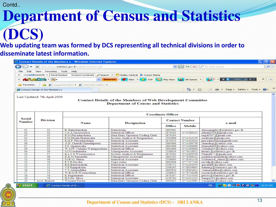Click the Favorites star button
Image resolution: width=276 pixels, height=207 pixels.
tap(26, 85)
